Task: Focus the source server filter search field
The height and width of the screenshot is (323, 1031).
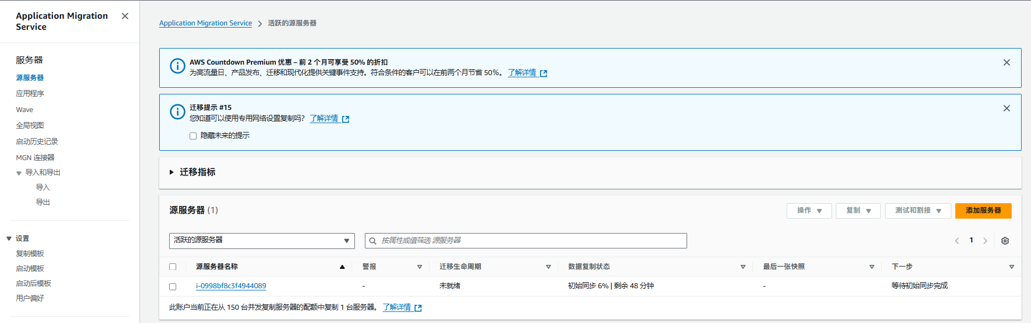Action: coord(525,241)
